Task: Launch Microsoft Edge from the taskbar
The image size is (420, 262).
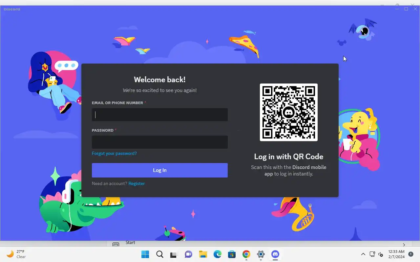Action: pyautogui.click(x=217, y=254)
